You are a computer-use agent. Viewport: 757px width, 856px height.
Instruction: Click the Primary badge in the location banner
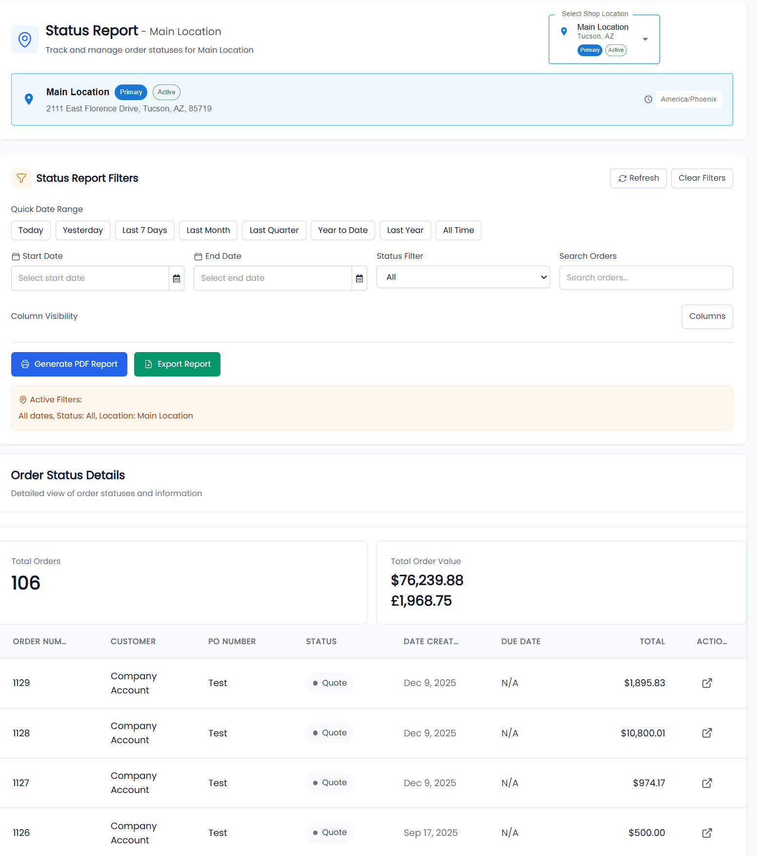pyautogui.click(x=131, y=92)
